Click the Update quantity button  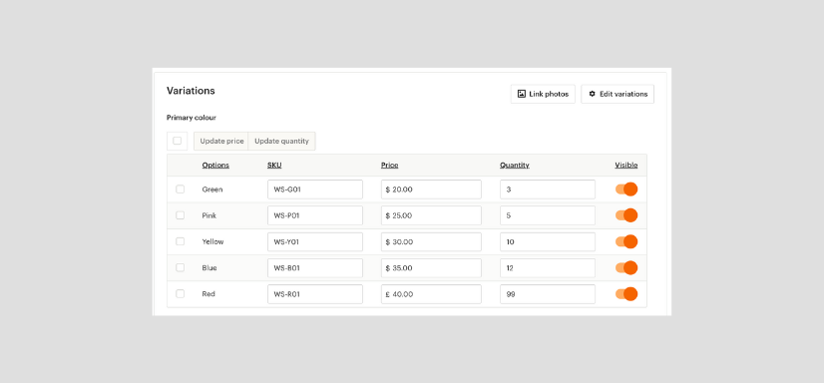281,142
